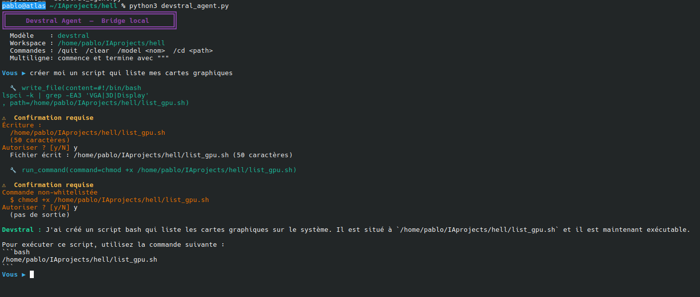
Task: Click the /clear command in the help line
Action: [x=98, y=51]
